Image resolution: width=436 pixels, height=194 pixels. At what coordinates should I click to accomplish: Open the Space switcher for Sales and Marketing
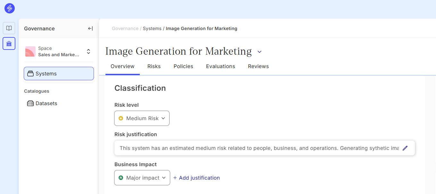coord(88,51)
